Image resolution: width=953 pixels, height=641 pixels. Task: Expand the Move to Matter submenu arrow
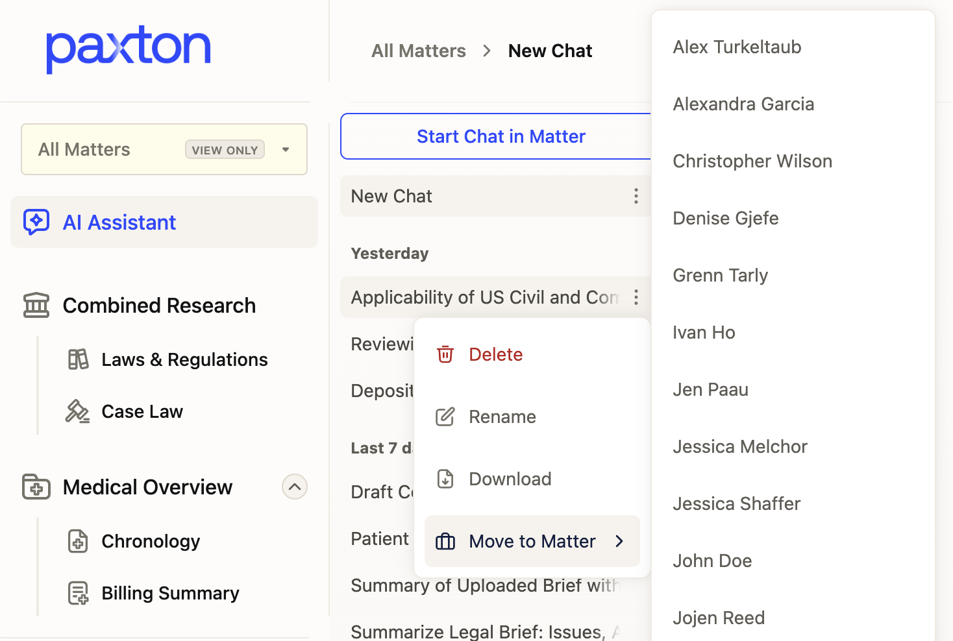pos(619,541)
